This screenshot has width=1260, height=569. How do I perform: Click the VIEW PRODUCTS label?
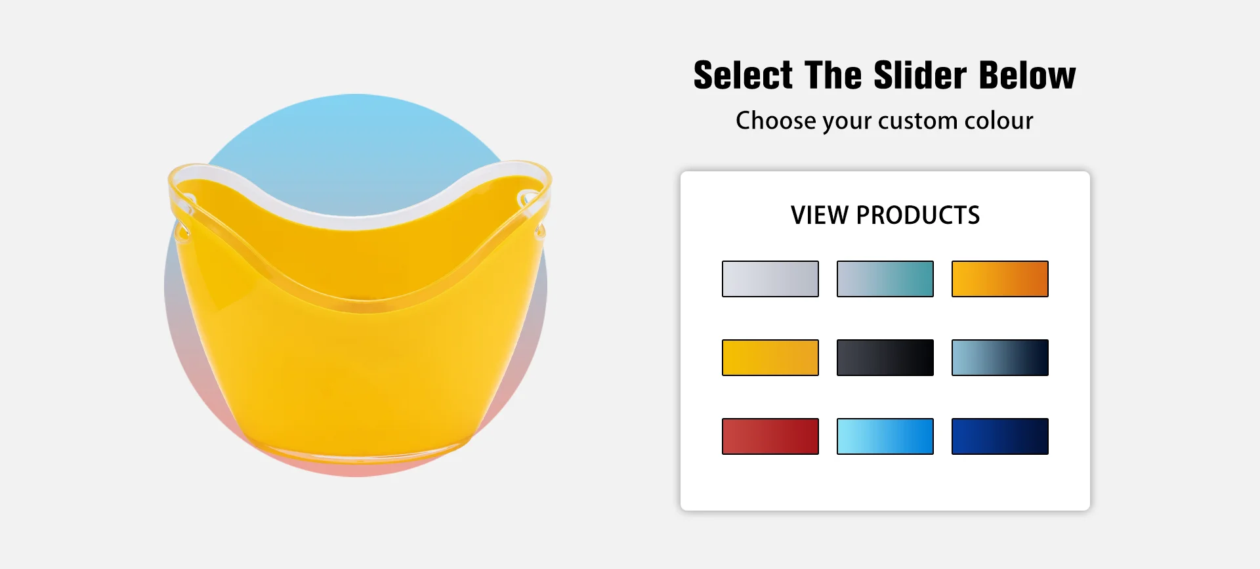point(885,215)
